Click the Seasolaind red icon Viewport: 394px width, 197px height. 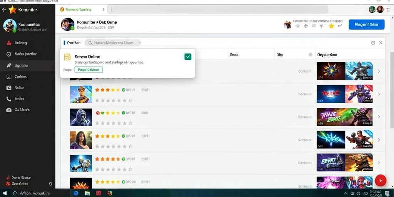[8, 184]
